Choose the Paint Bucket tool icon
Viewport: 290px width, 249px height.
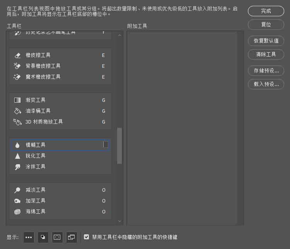pos(17,111)
